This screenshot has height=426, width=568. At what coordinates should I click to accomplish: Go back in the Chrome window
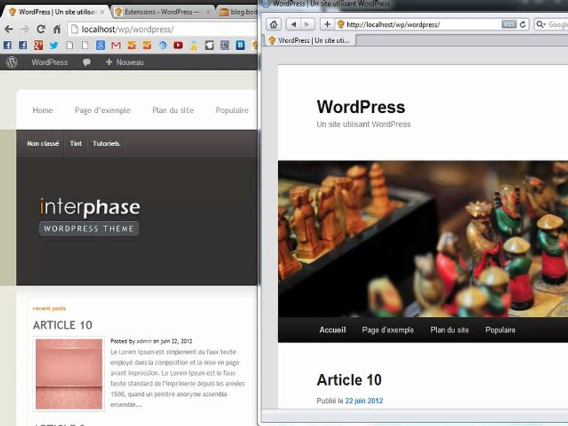[x=9, y=30]
